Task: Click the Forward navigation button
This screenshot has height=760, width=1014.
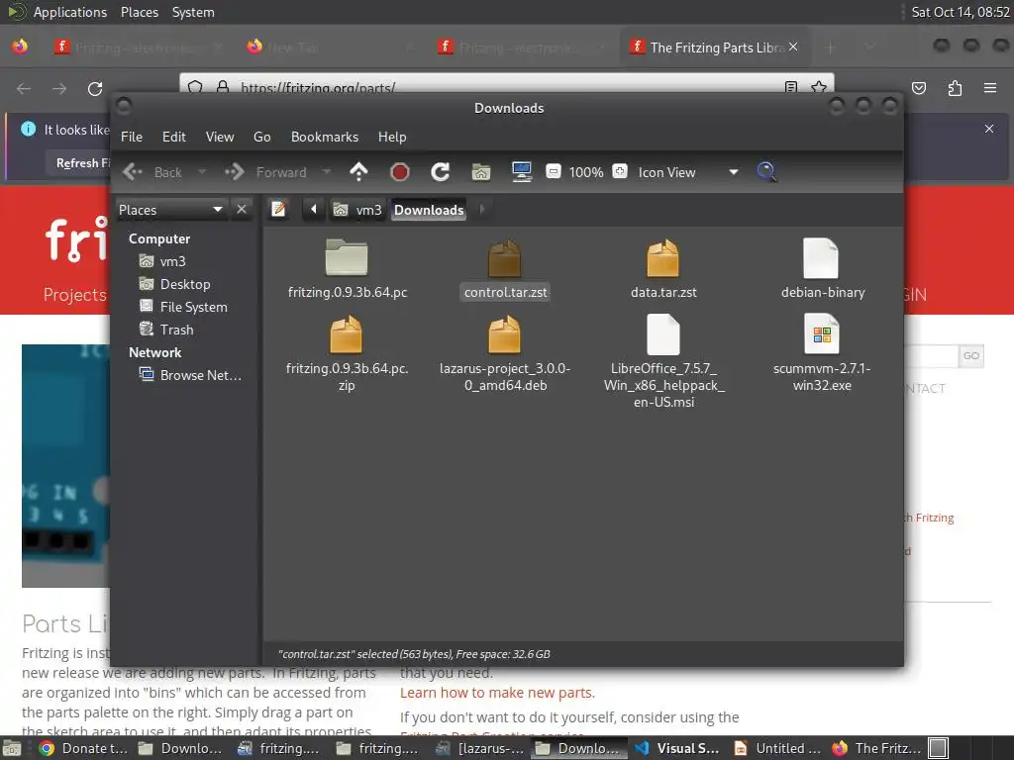Action: tap(267, 172)
